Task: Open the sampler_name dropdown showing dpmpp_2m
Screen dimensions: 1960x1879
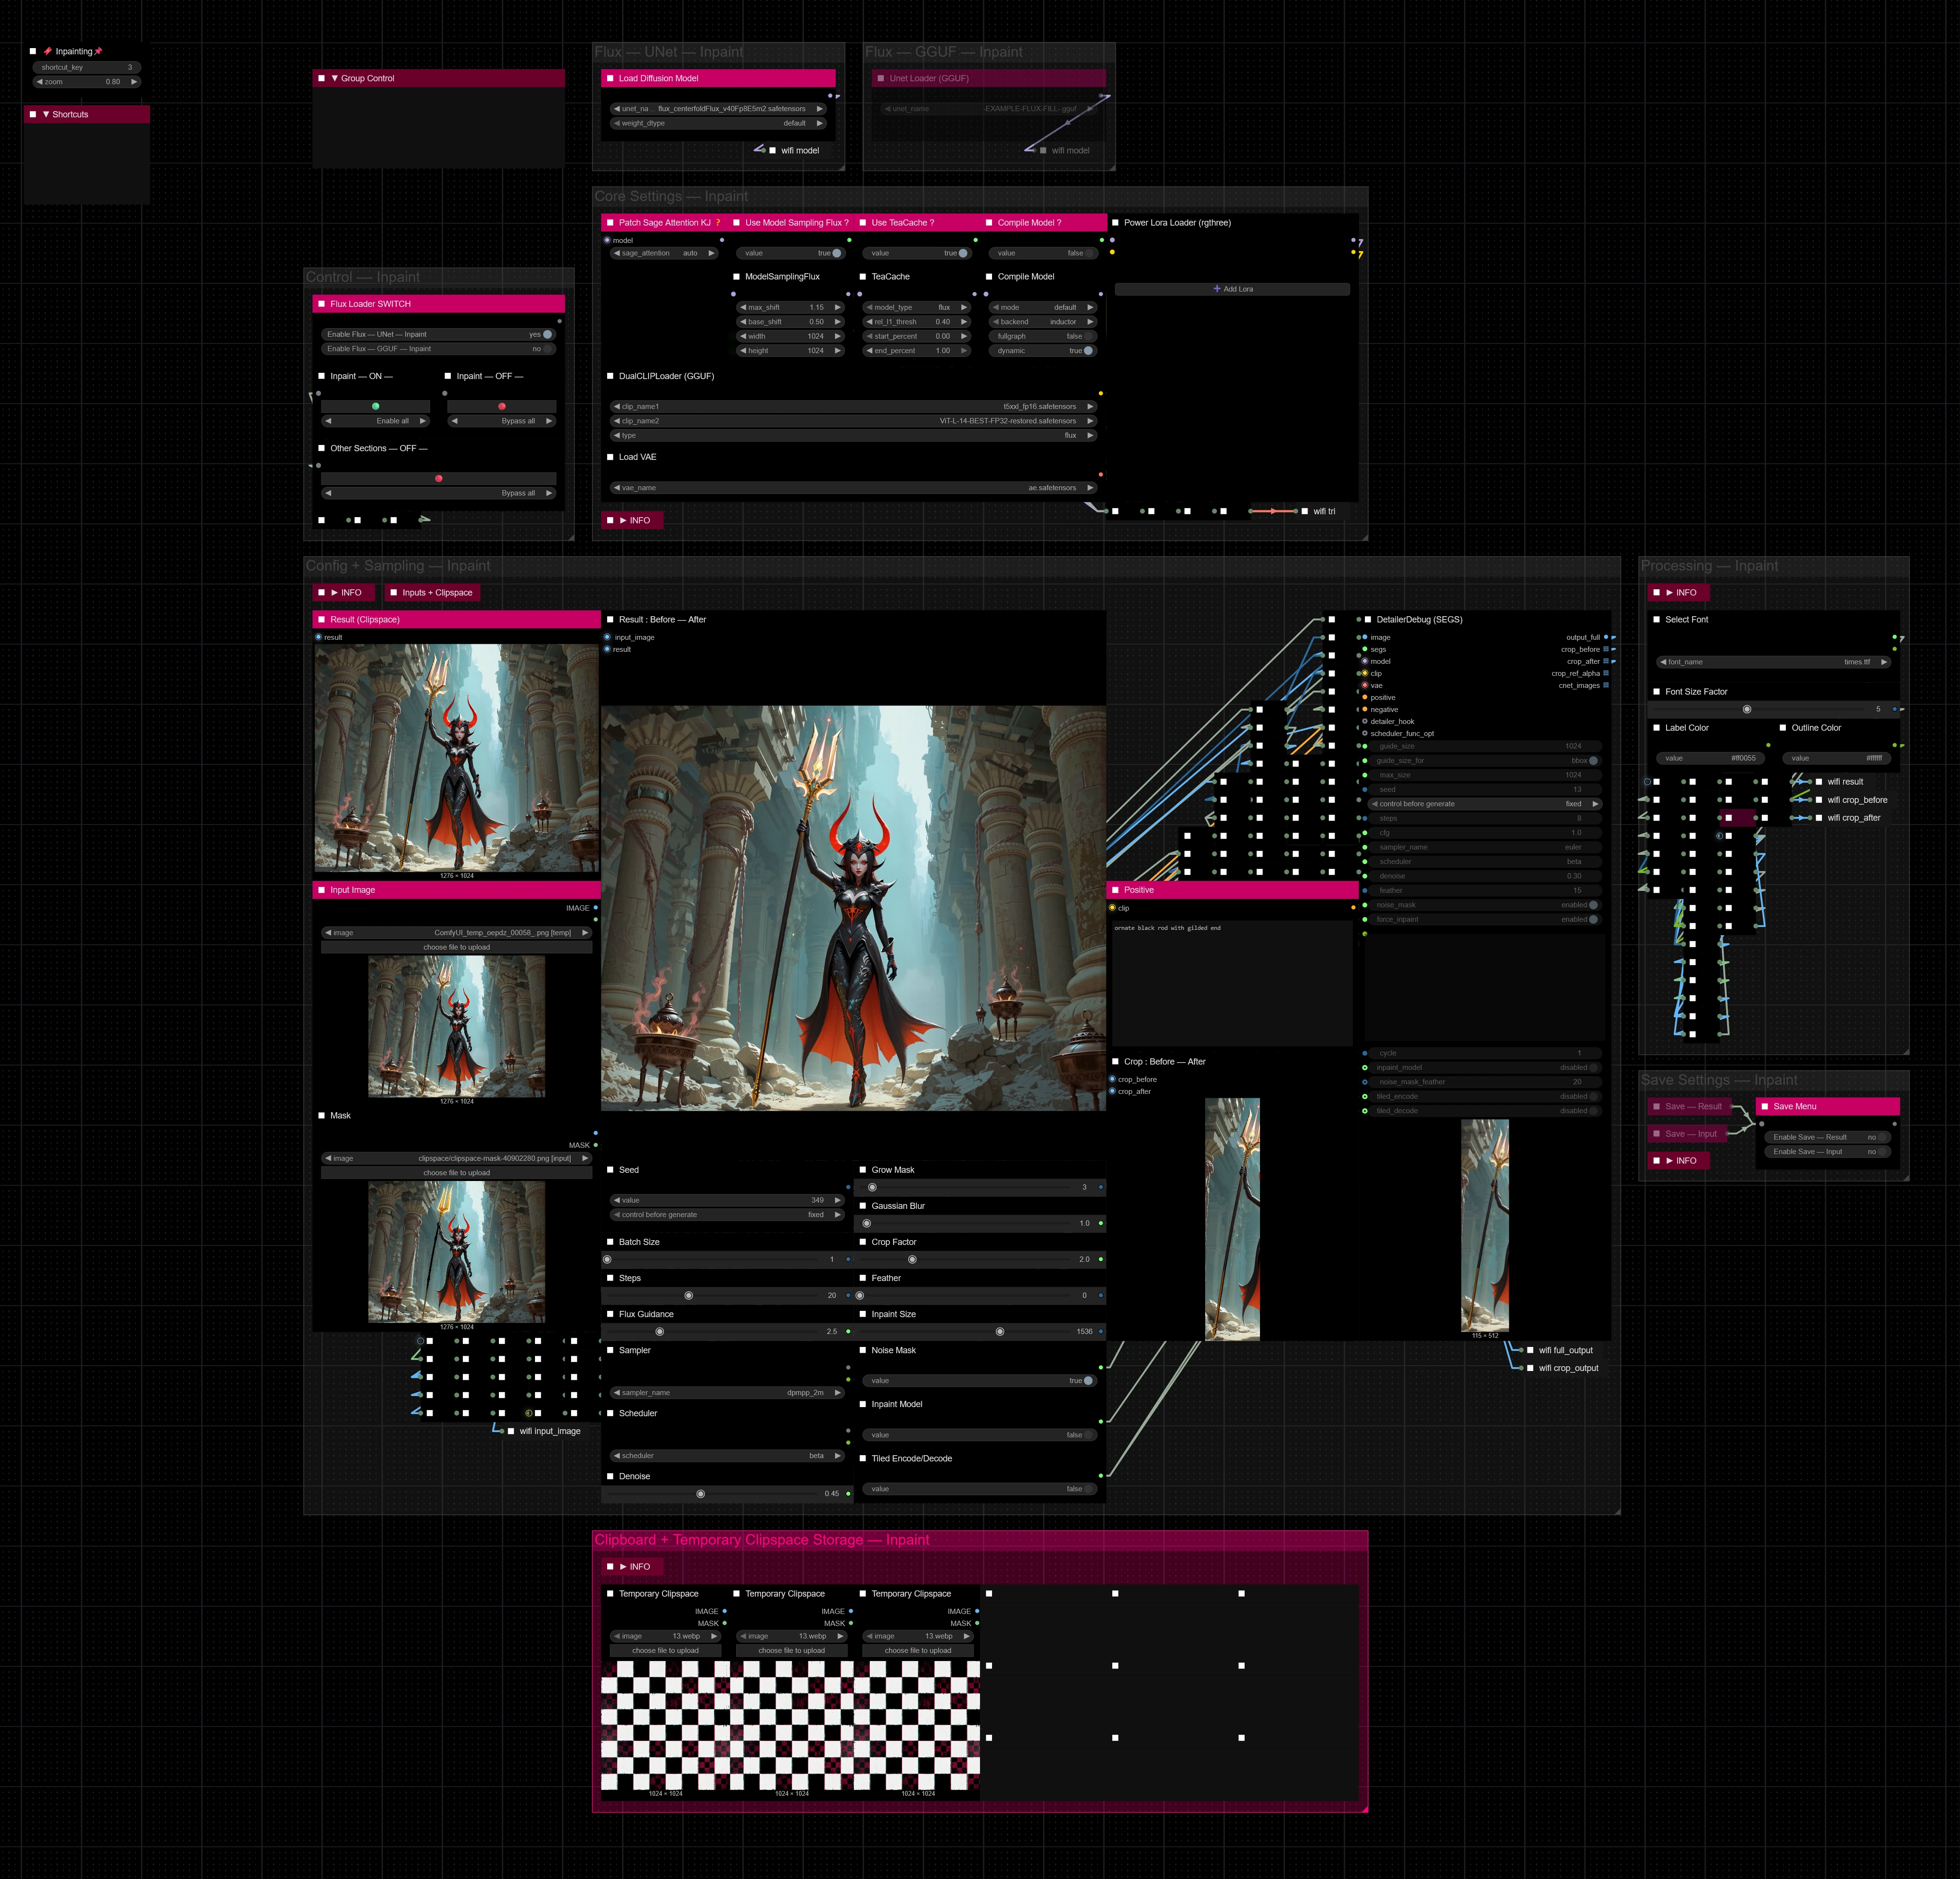Action: pos(727,1392)
